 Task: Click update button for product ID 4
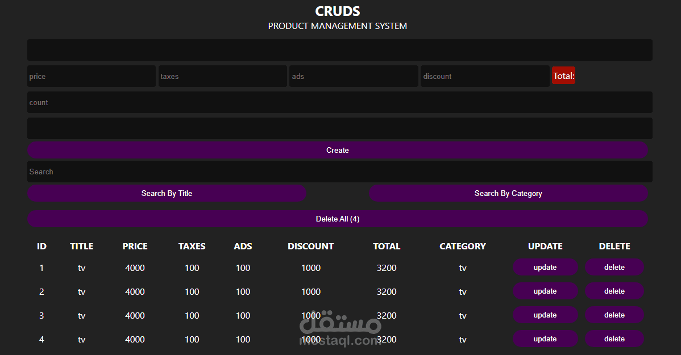(545, 339)
